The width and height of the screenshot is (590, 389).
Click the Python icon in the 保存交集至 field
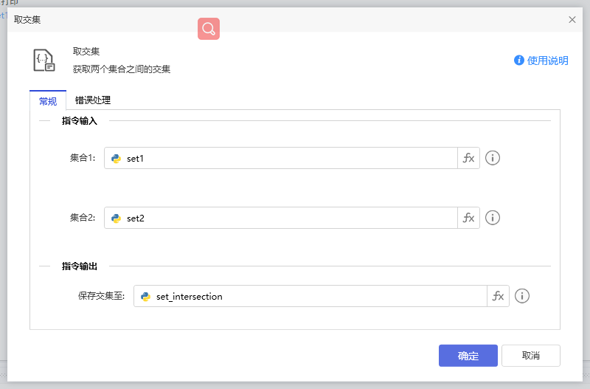click(x=145, y=296)
